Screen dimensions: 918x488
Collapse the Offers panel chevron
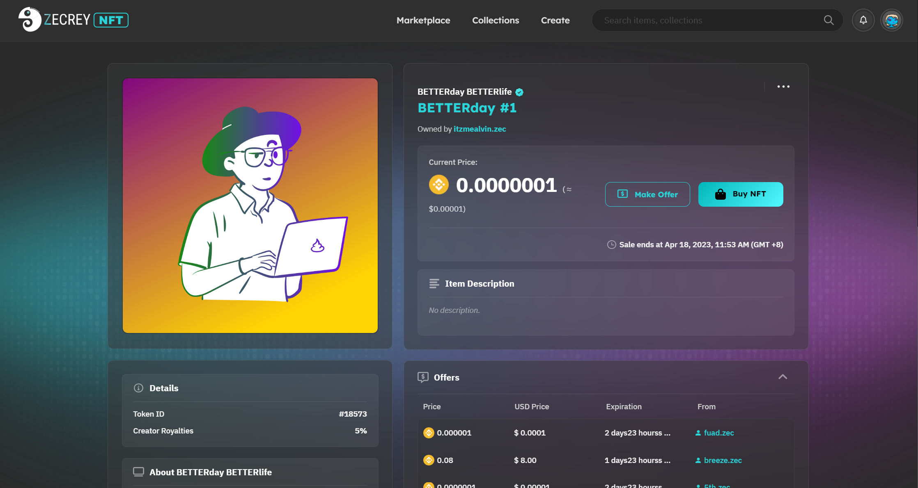(x=783, y=377)
